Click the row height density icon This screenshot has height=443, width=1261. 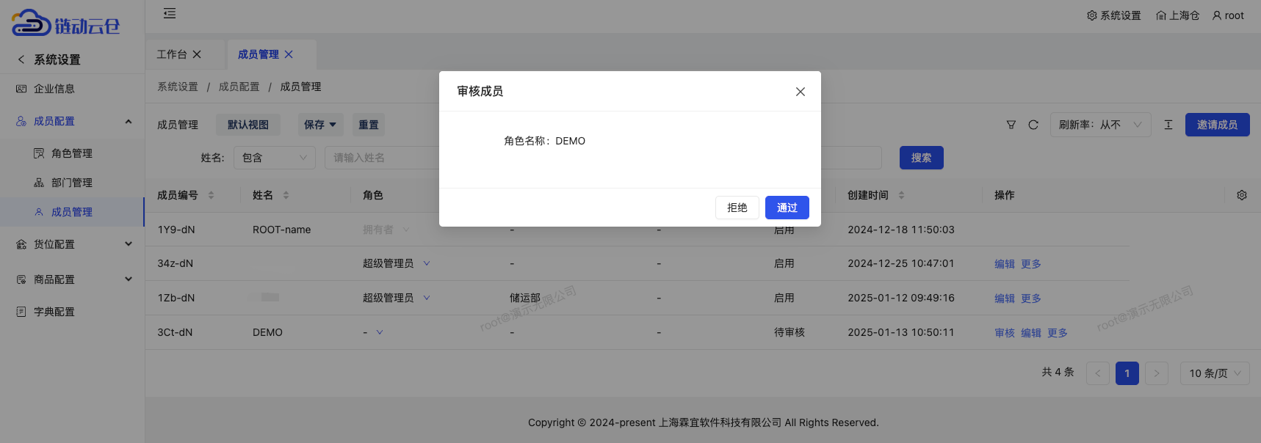[x=1168, y=125]
